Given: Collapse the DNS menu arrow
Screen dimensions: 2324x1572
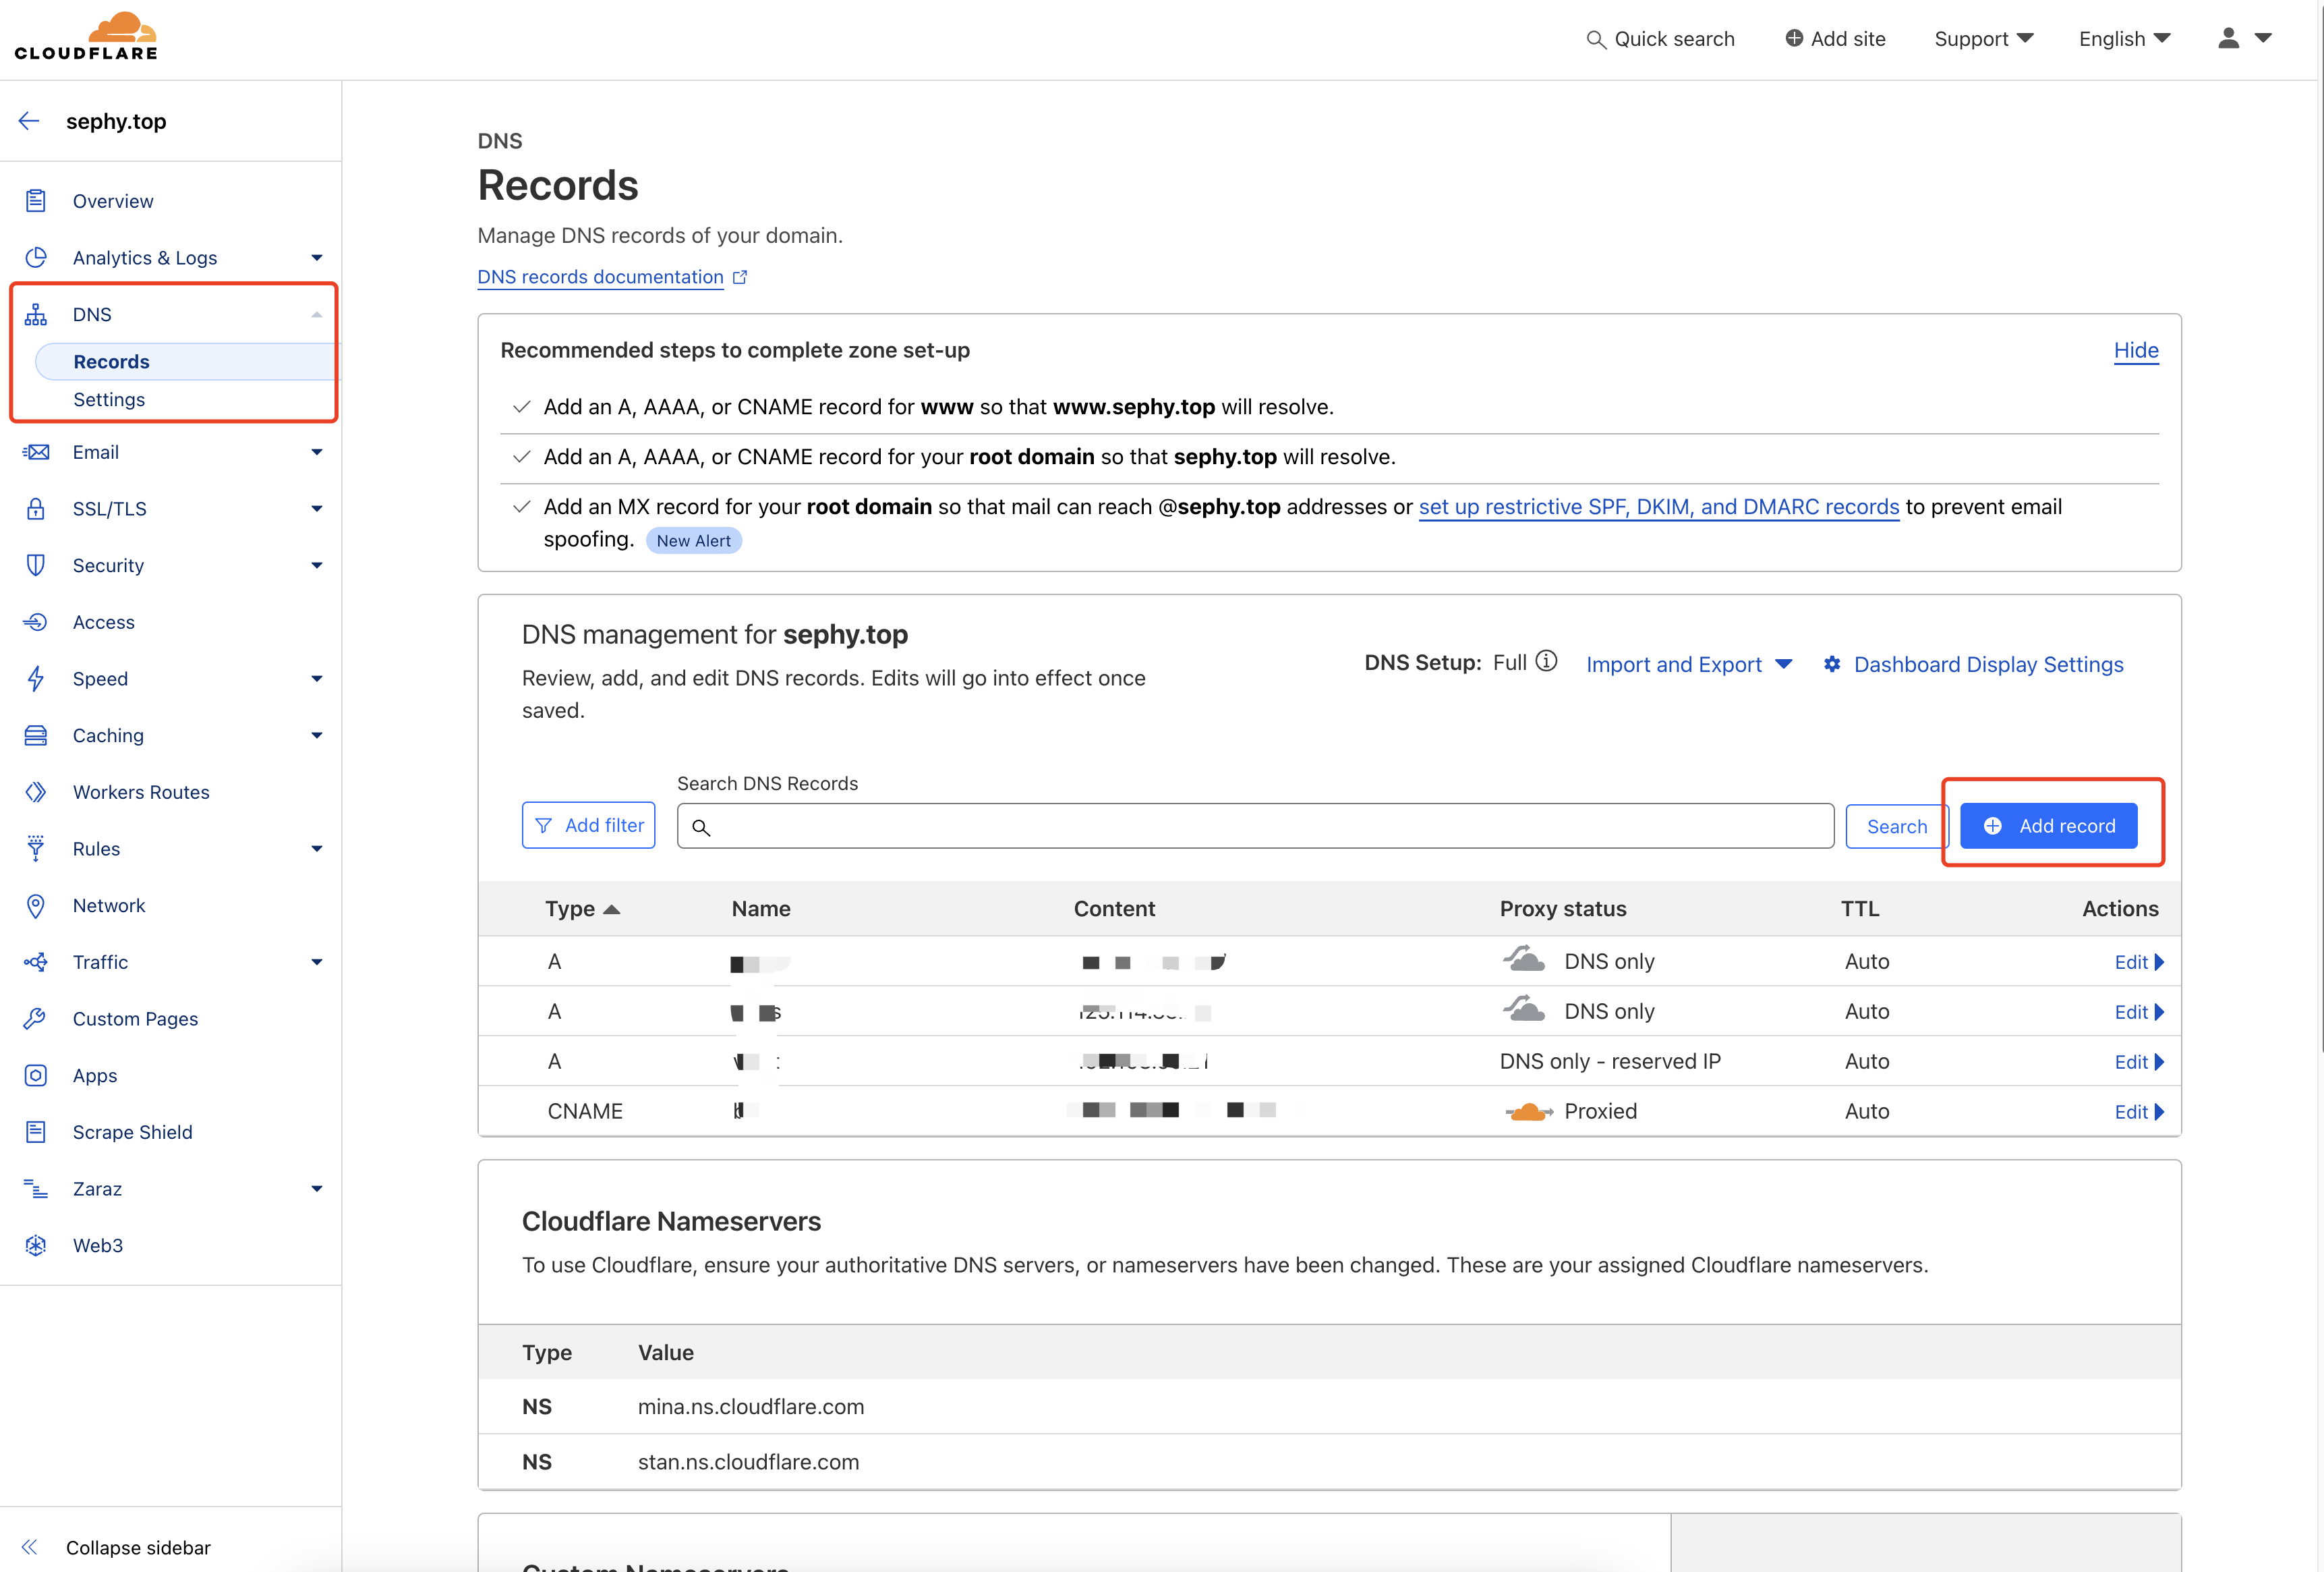Looking at the screenshot, I should pos(317,314).
